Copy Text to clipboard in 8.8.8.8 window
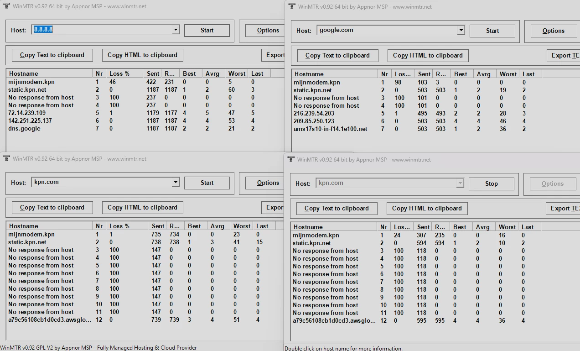 tap(52, 55)
